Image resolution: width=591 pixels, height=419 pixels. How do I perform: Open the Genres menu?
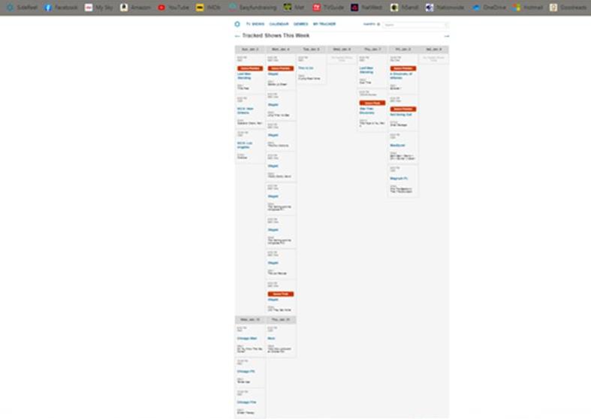300,24
